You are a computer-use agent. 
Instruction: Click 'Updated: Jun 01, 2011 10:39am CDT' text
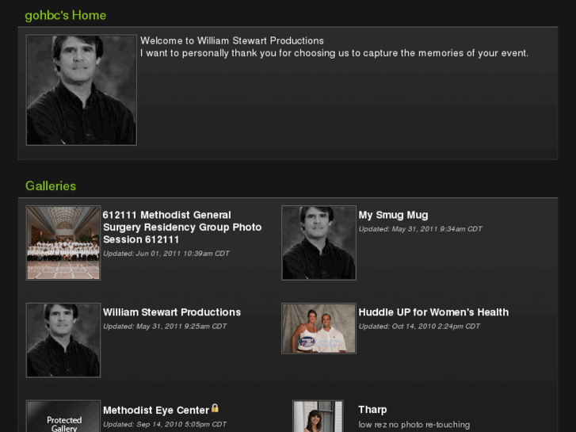(x=166, y=254)
